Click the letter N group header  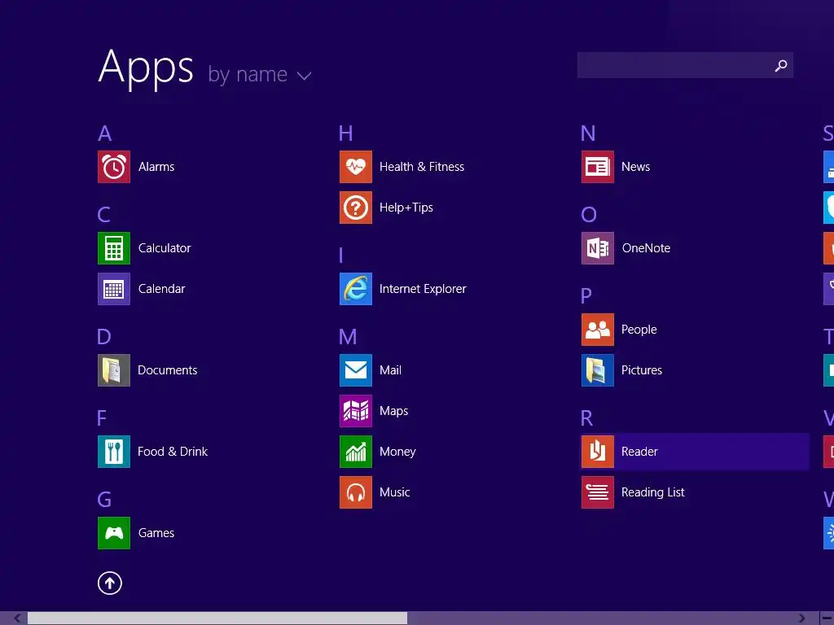click(x=588, y=133)
